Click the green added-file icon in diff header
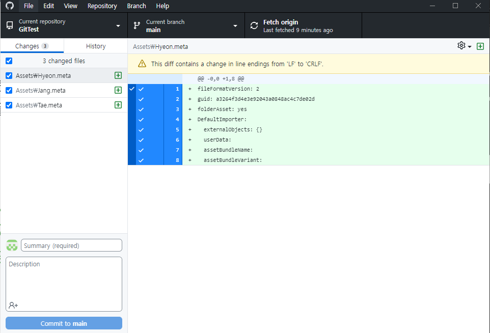490x333 pixels. [480, 46]
